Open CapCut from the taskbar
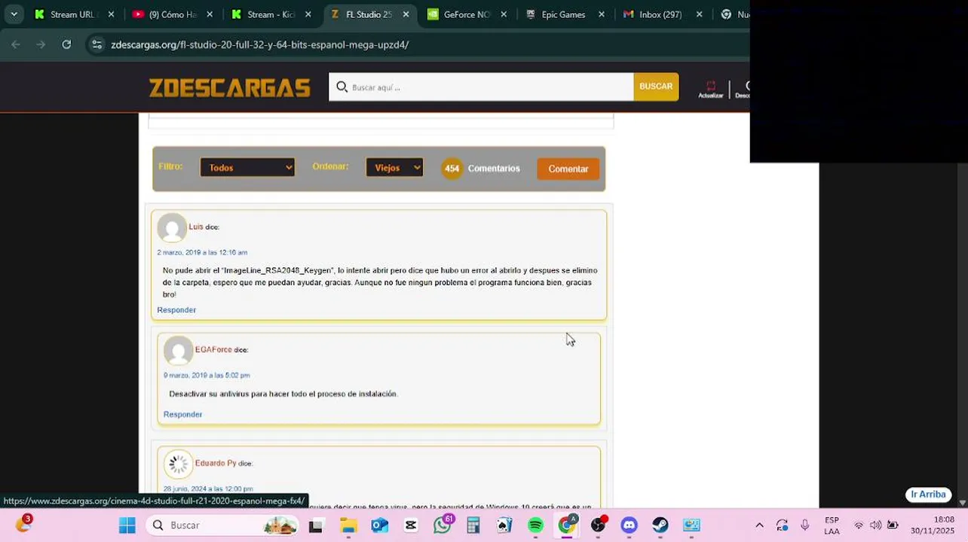The image size is (968, 542). click(411, 525)
